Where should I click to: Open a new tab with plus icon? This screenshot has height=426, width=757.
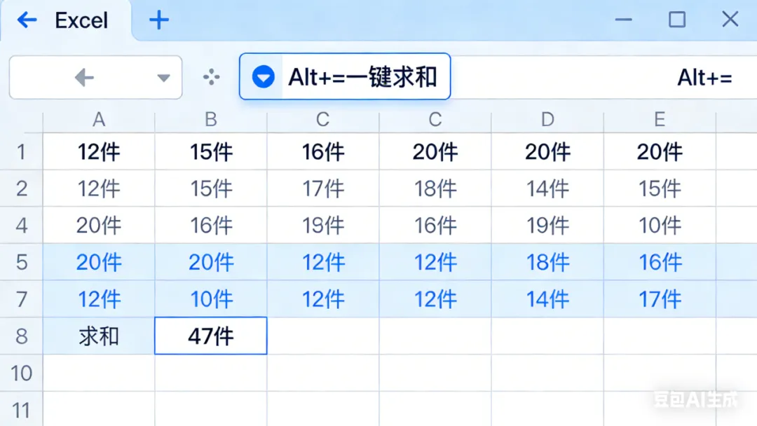[159, 20]
